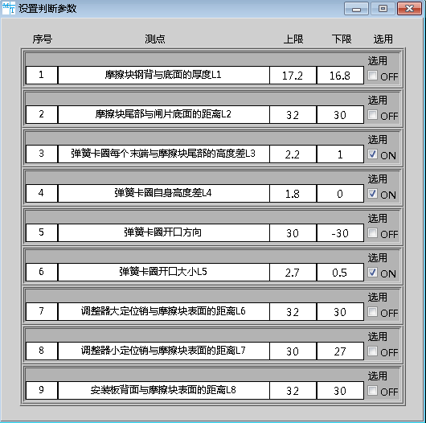Click the app icon in the title bar
This screenshot has height=423, width=426.
coord(9,8)
